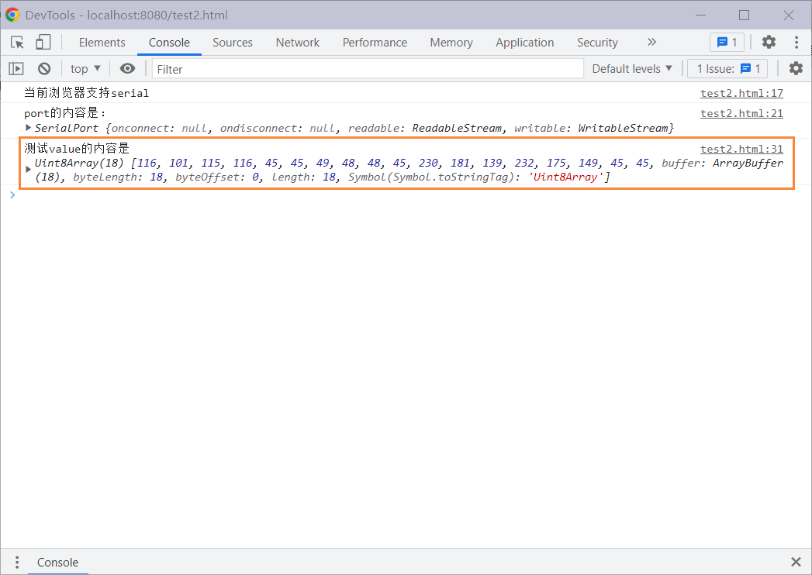Viewport: 812px width, 575px height.
Task: Activate the inspect element picker icon
Action: point(17,43)
